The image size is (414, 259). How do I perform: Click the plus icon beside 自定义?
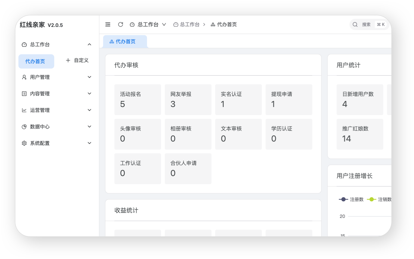click(x=68, y=60)
